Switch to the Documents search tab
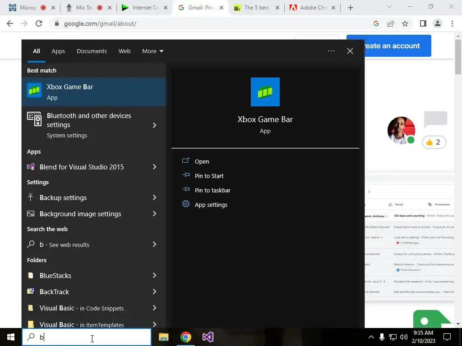Screen dimensions: 462x346 point(92,51)
